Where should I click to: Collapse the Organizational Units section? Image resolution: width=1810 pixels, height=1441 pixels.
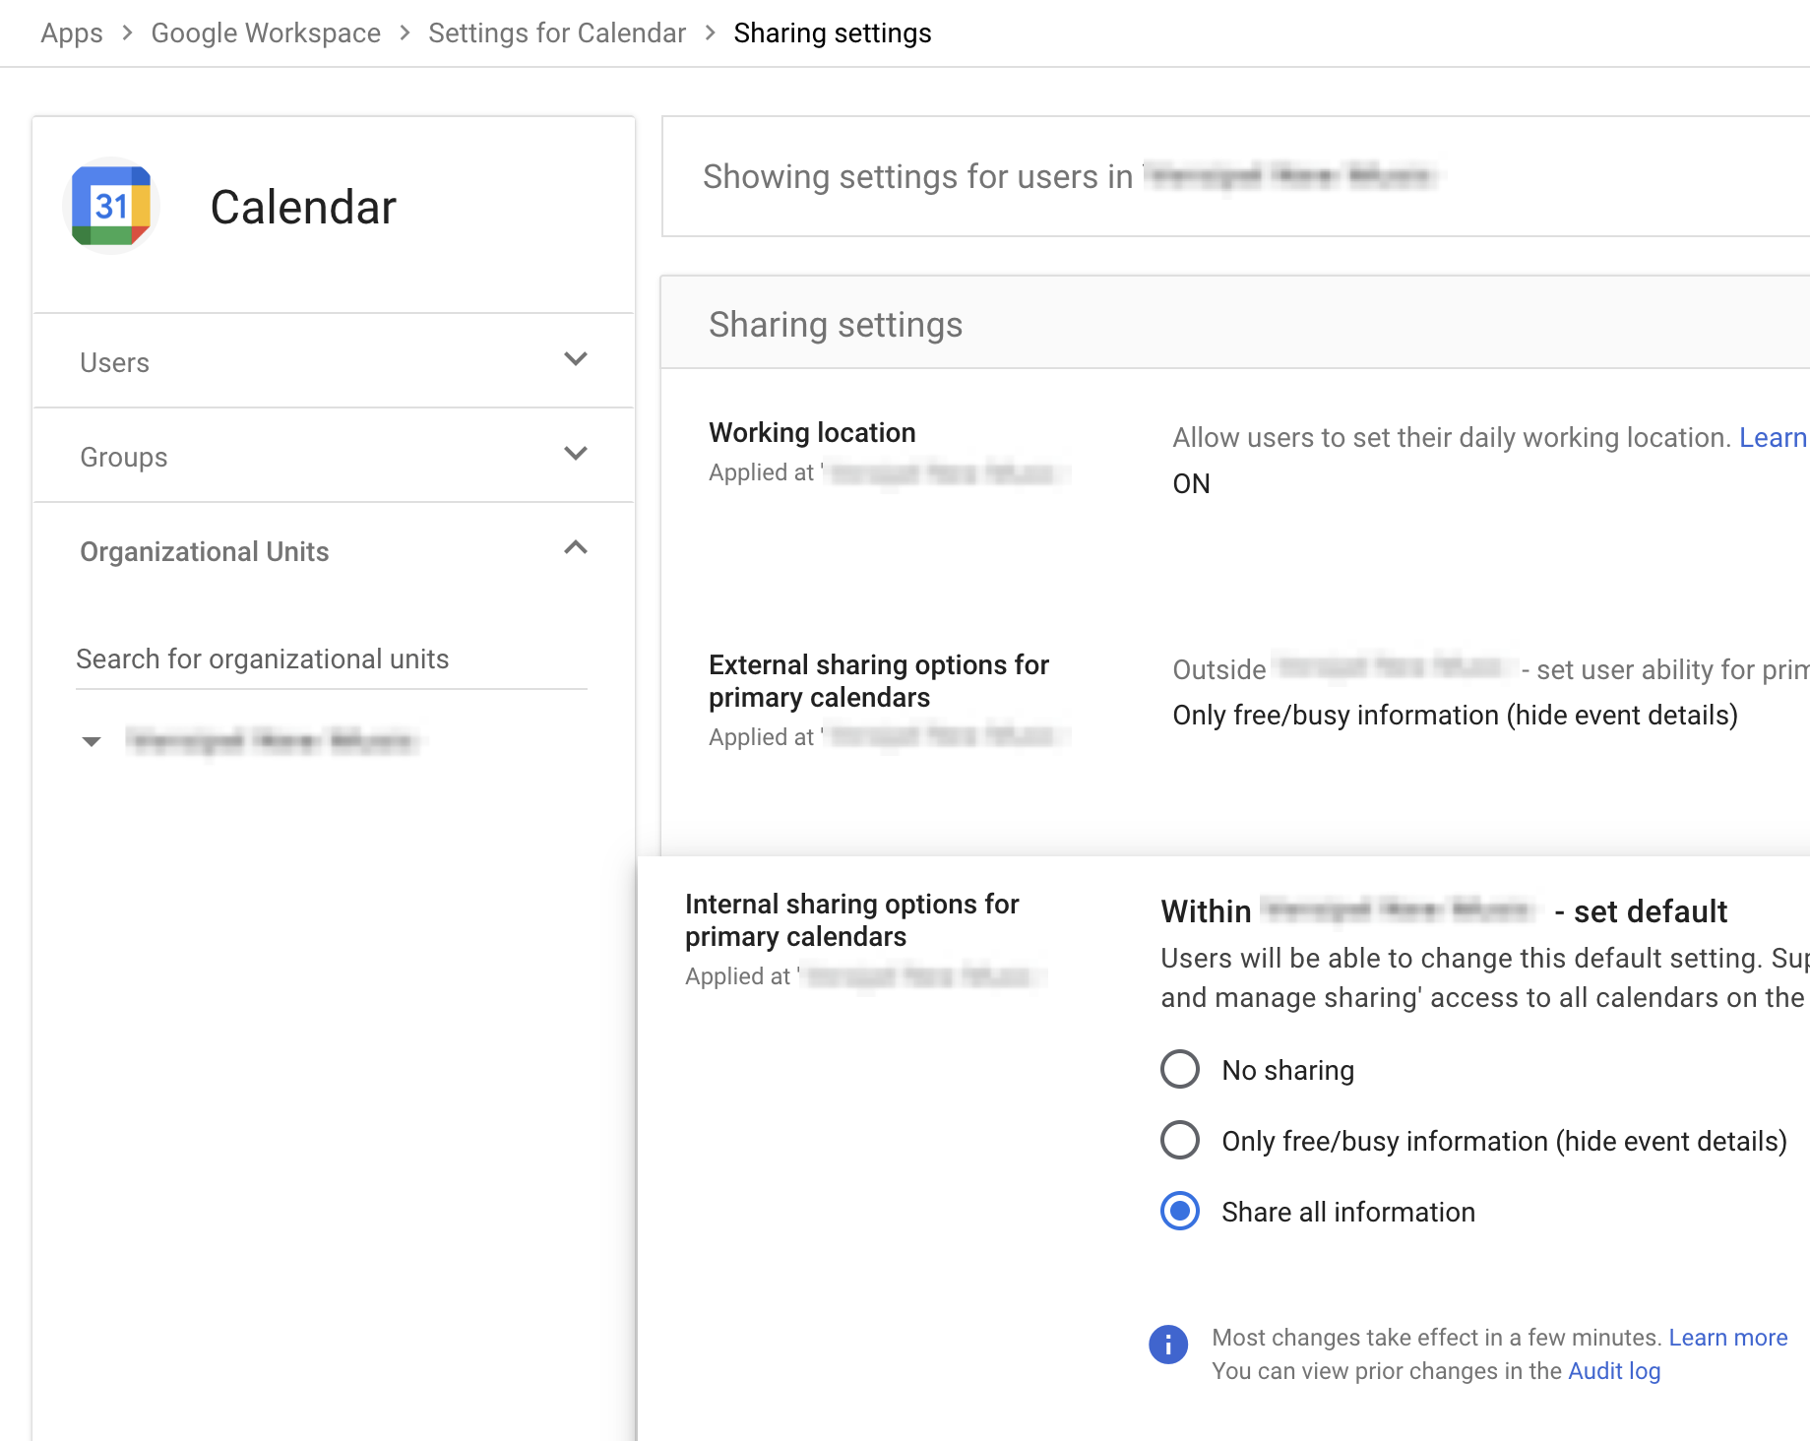(x=576, y=548)
